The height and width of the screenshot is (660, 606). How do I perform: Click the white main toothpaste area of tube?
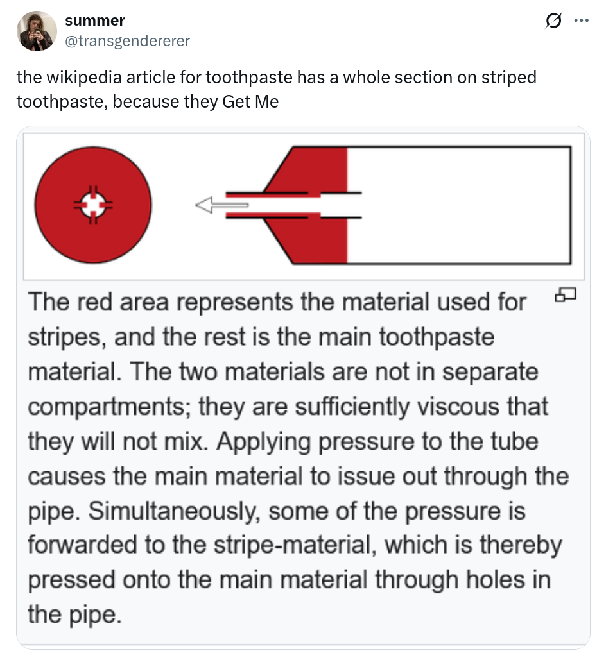pos(459,205)
